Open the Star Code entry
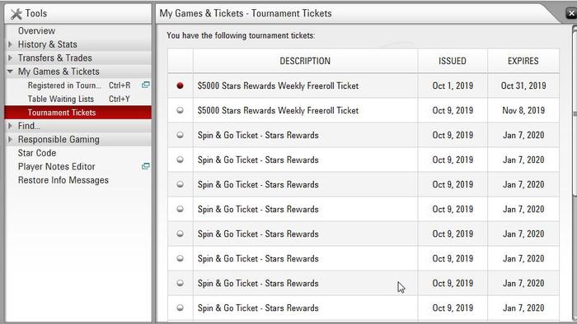 (x=37, y=153)
